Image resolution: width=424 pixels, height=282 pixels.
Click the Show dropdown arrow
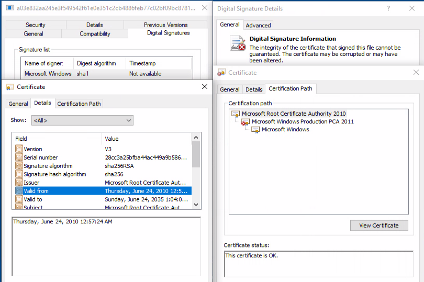coord(129,120)
